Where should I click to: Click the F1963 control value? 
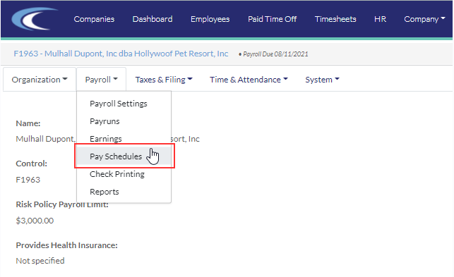click(x=28, y=180)
